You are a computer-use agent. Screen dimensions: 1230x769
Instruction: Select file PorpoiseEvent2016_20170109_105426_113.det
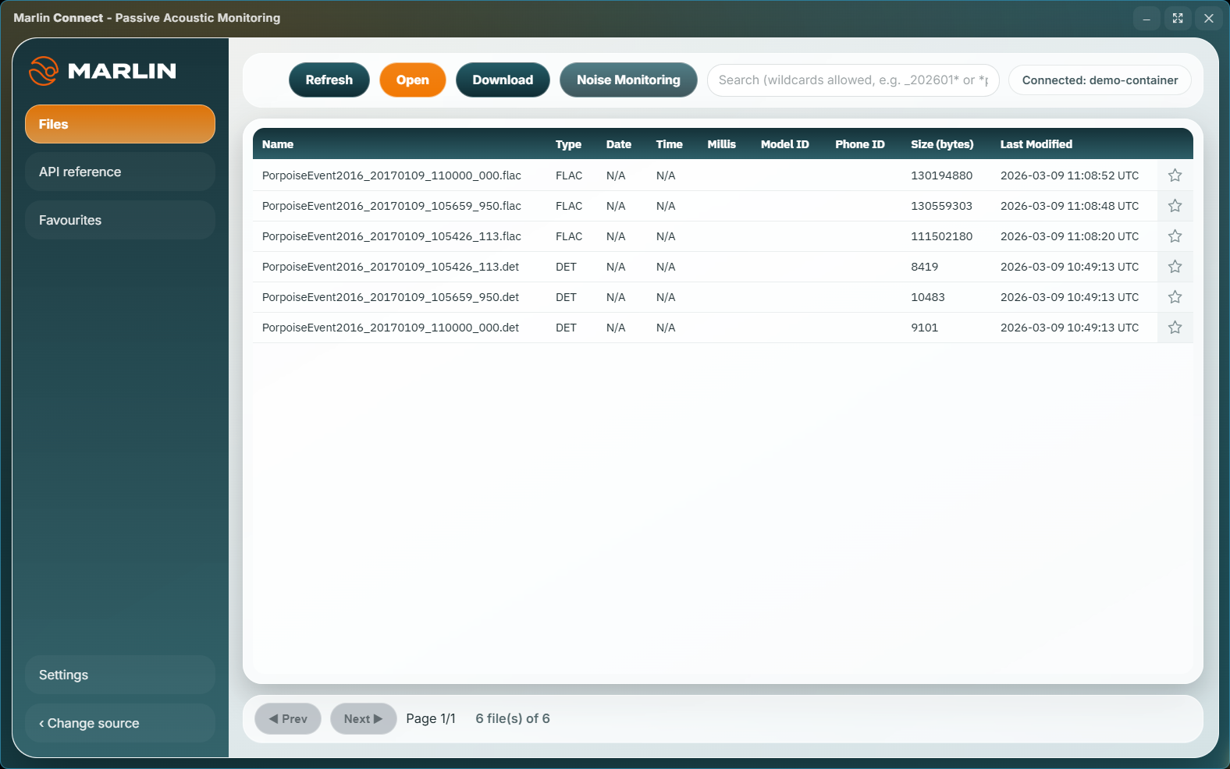[390, 267]
